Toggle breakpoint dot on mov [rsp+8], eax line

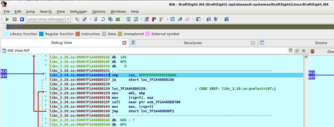pos(46,96)
